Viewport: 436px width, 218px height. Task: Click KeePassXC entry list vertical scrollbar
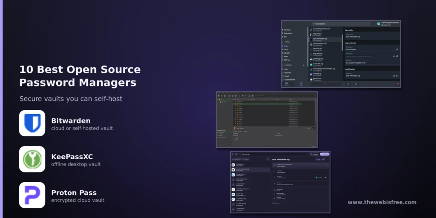[x=316, y=110]
